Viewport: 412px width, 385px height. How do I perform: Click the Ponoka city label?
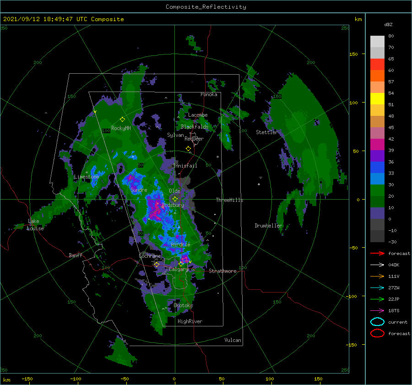pyautogui.click(x=209, y=94)
